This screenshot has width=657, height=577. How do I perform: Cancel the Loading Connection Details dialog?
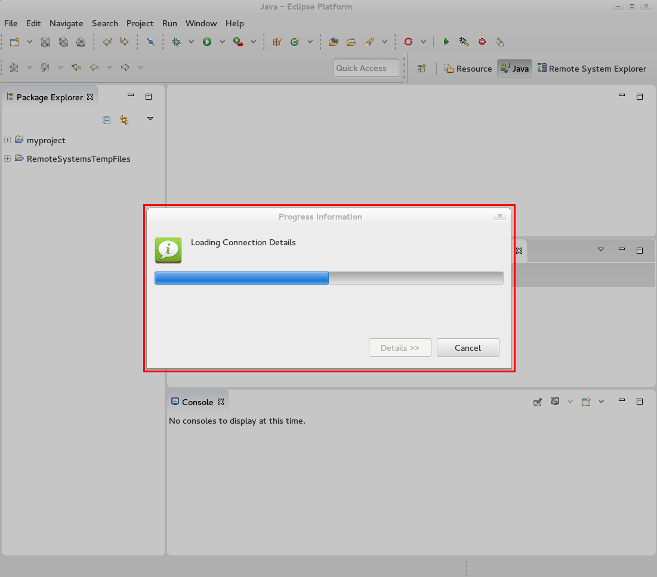(468, 348)
